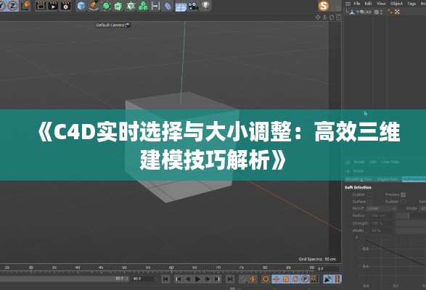
Task: Select the object's orange Phong tag
Action: pos(390,12)
